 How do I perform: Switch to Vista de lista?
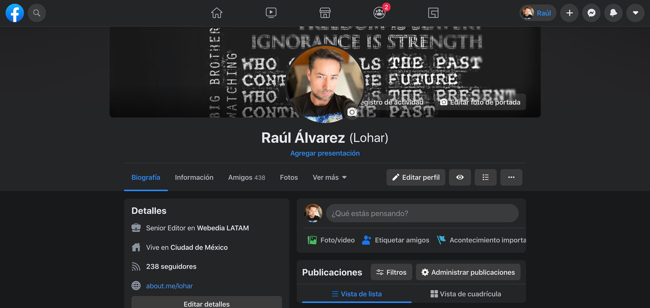357,294
